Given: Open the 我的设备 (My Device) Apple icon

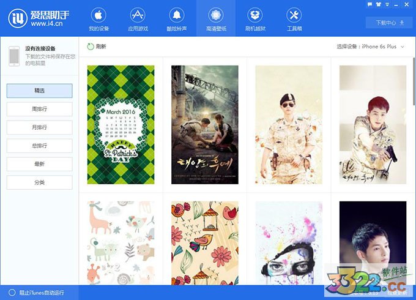Looking at the screenshot, I should [98, 15].
